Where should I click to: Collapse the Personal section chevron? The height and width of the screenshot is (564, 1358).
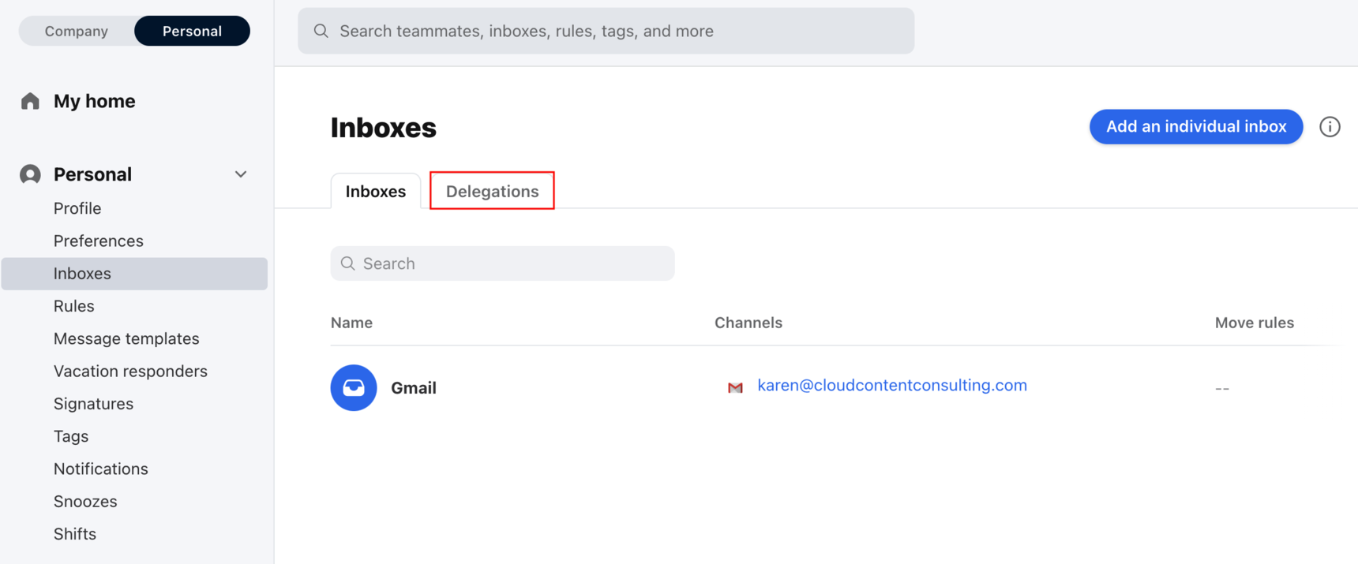[x=241, y=174]
